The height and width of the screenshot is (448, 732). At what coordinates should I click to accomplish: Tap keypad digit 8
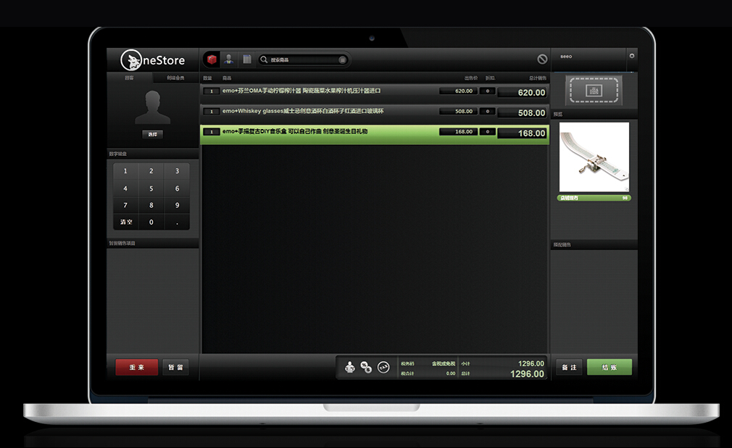click(x=151, y=205)
